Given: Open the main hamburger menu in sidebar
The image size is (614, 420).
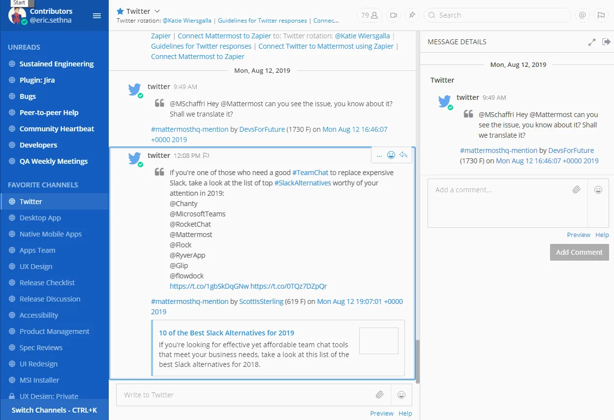Looking at the screenshot, I should [97, 16].
